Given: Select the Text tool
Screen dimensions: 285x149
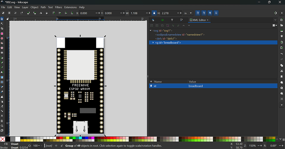Looking at the screenshot, I should pos(2,72).
